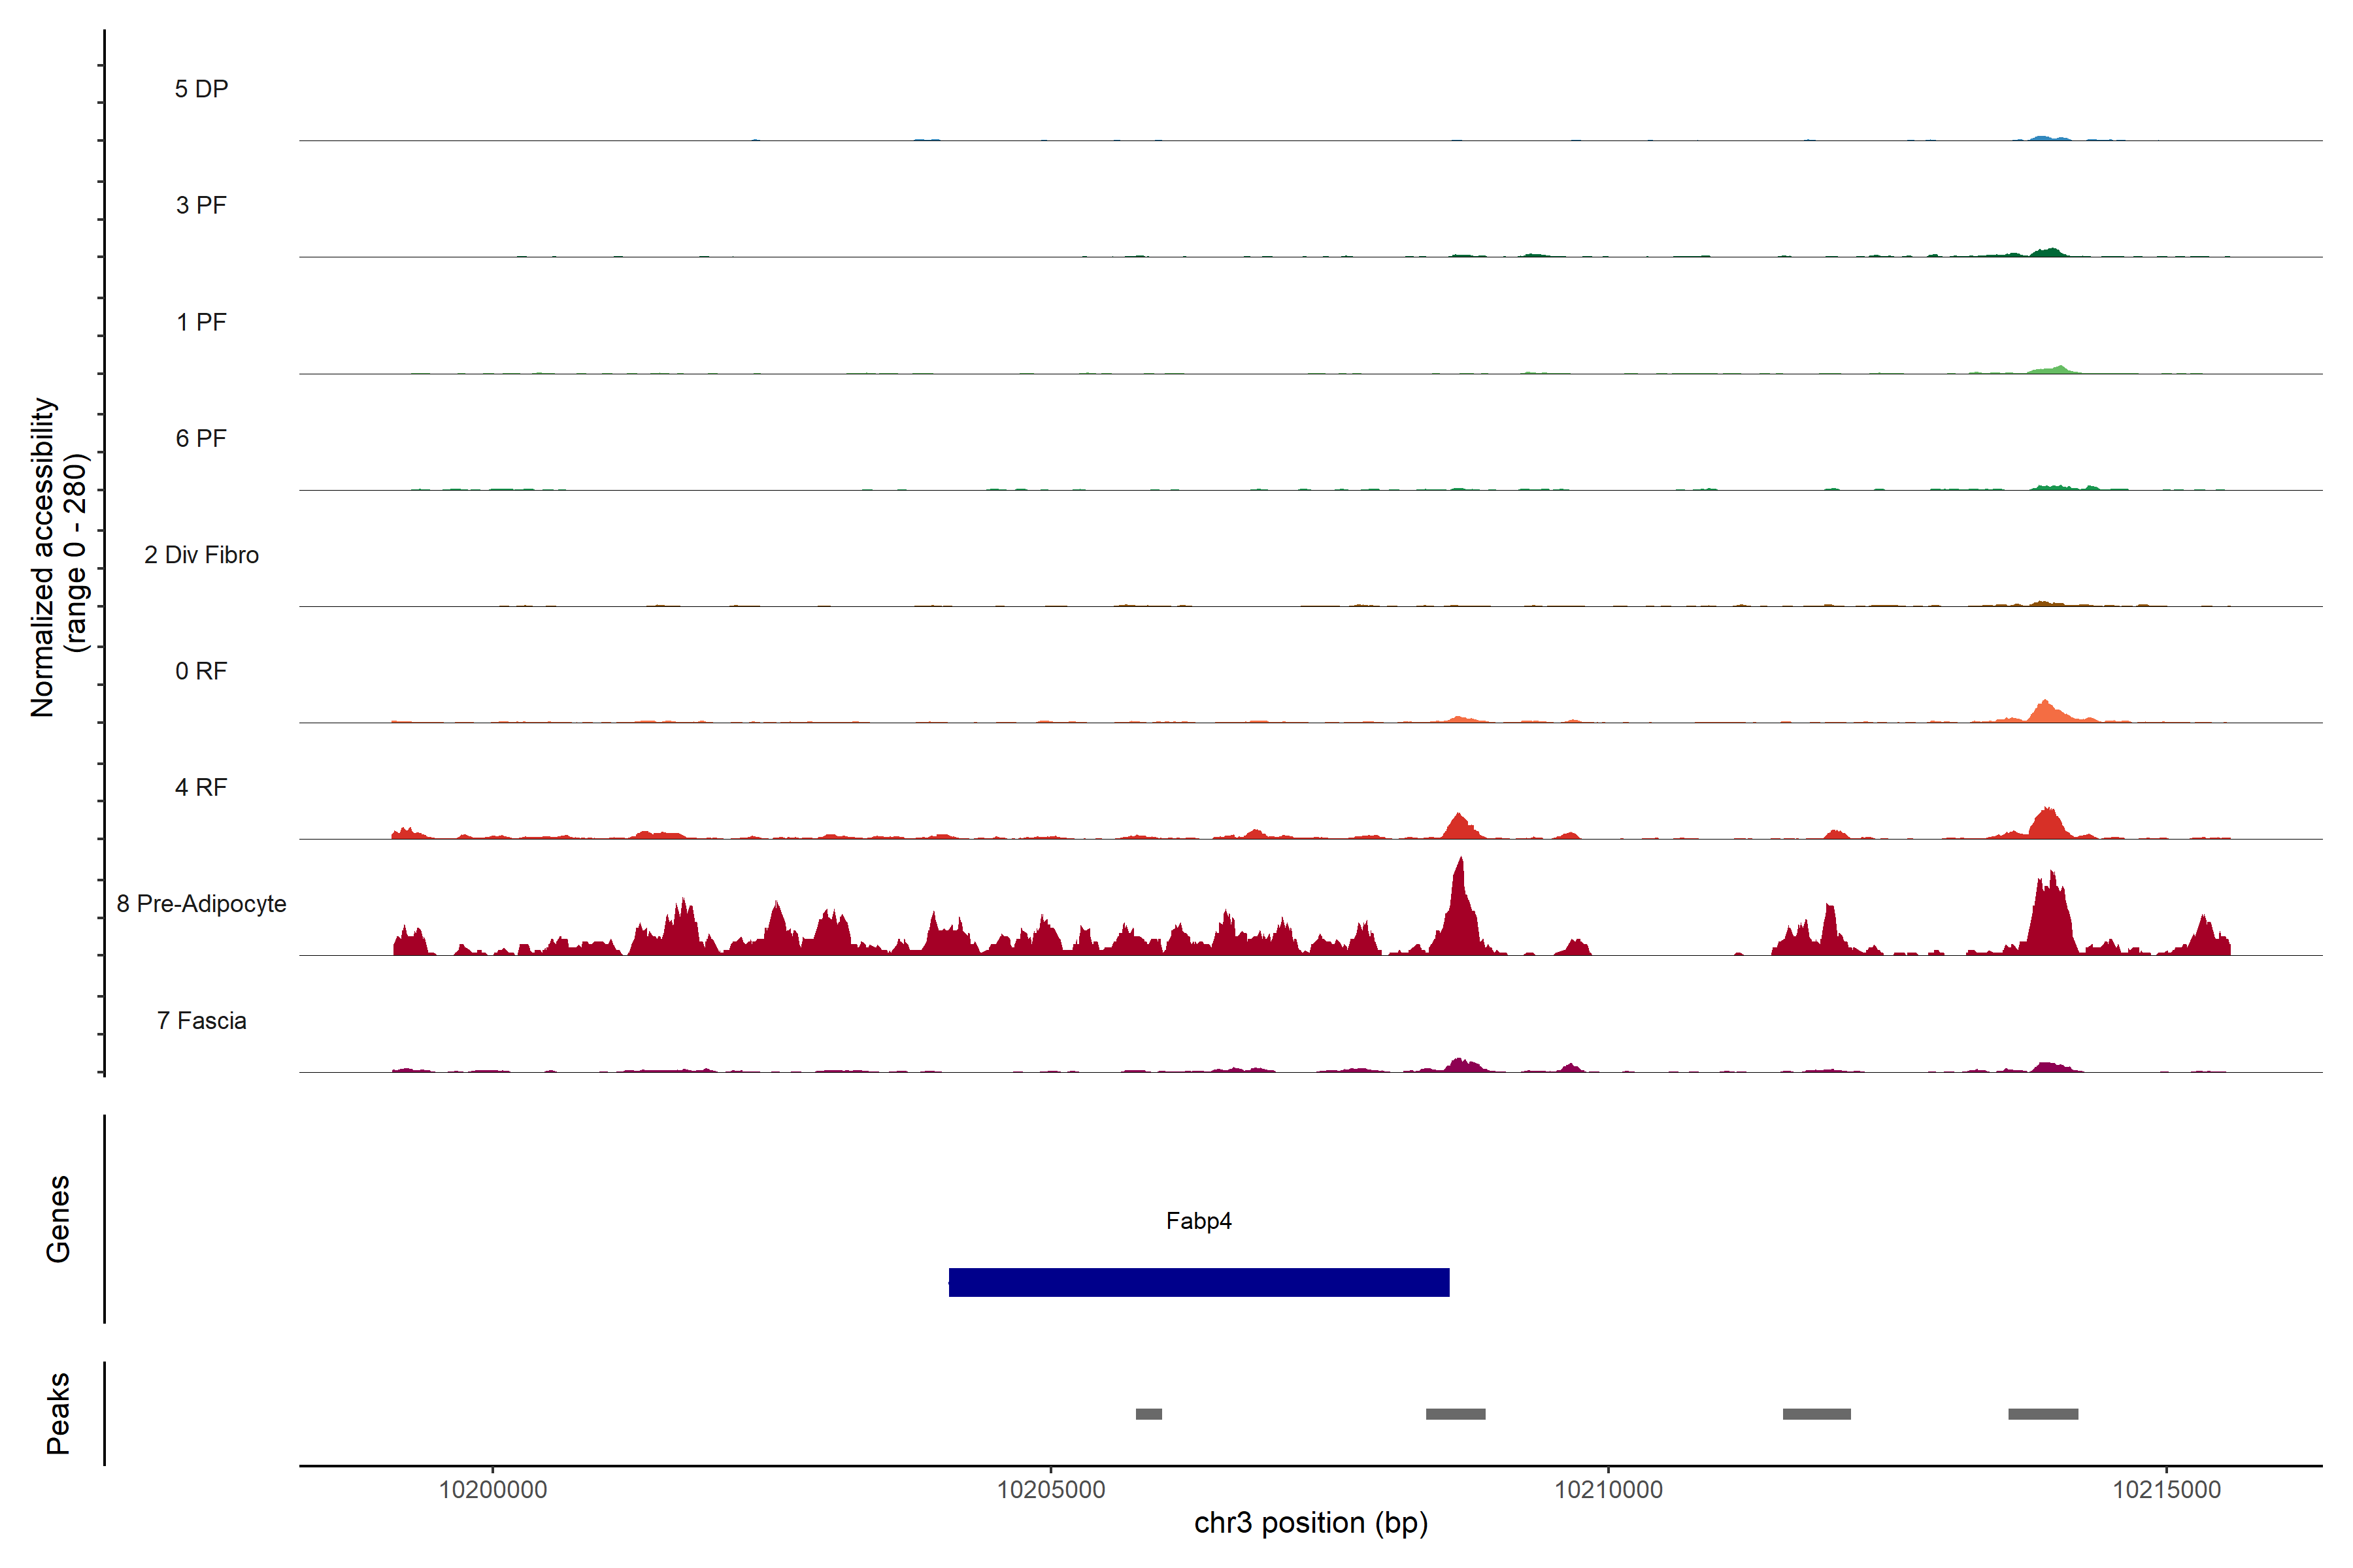Viewport: 2353px width, 1568px height.
Task: Click the 10215000 axis tick label
Action: 2166,1490
